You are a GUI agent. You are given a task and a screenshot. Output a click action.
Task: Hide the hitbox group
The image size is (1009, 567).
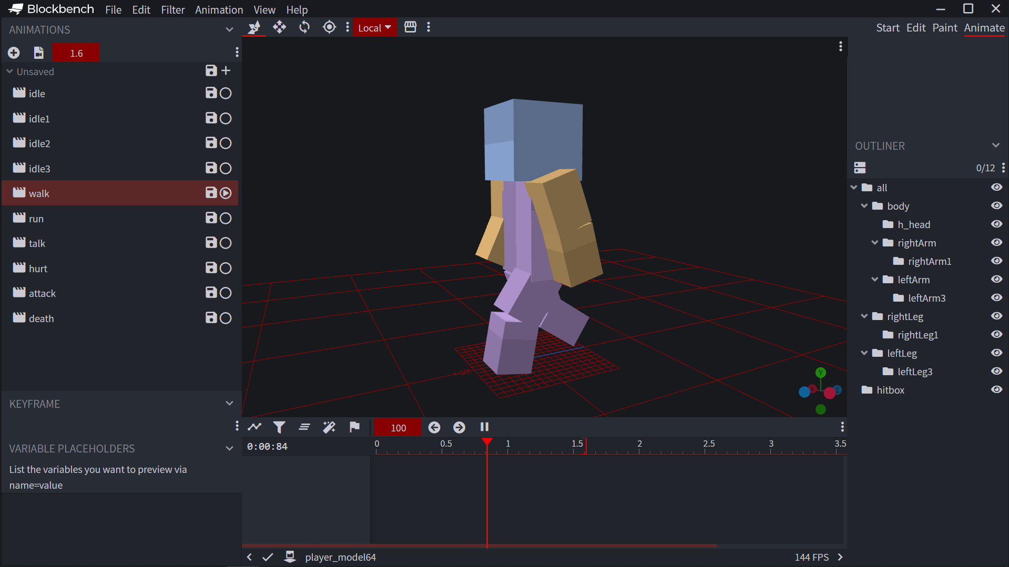pyautogui.click(x=996, y=389)
